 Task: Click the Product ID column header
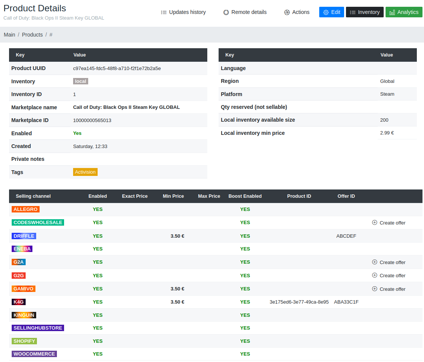pyautogui.click(x=299, y=196)
